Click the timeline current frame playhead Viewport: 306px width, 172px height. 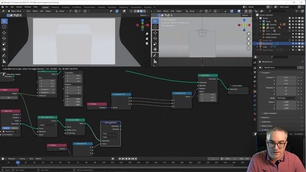(x=18, y=162)
